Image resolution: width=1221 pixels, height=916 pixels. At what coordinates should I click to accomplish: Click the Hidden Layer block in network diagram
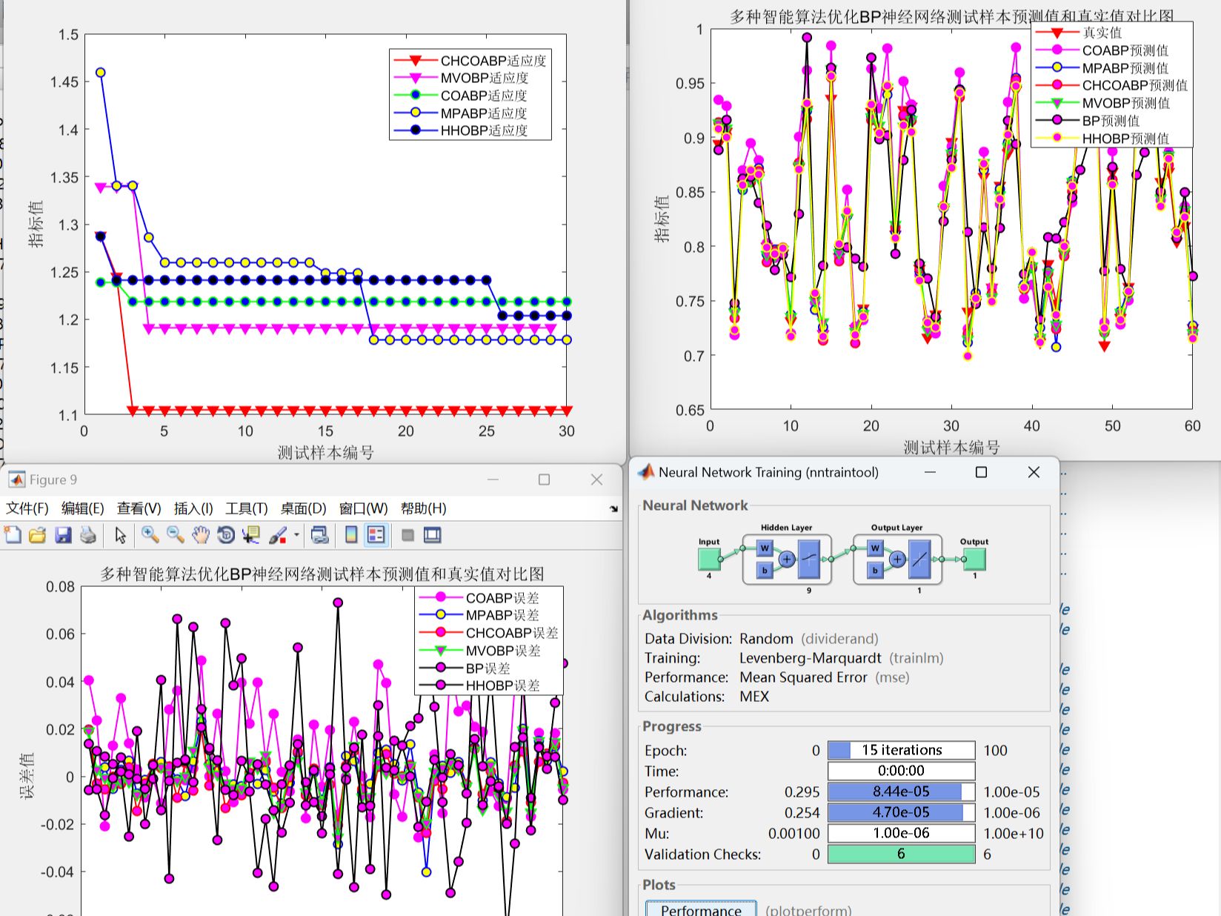(x=787, y=560)
